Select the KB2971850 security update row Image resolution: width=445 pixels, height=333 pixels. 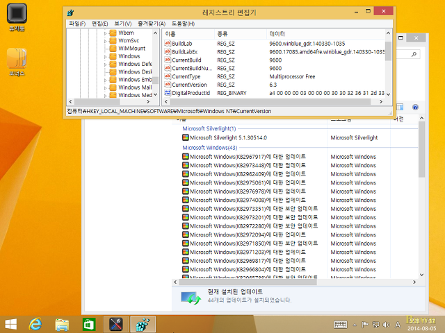[300, 244]
